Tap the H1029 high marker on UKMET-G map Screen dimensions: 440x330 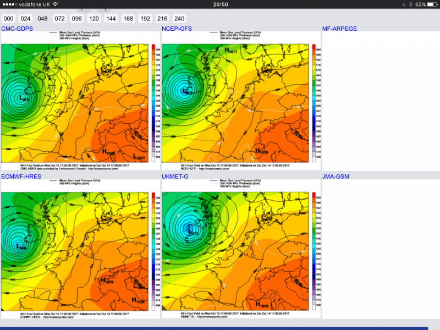click(262, 305)
